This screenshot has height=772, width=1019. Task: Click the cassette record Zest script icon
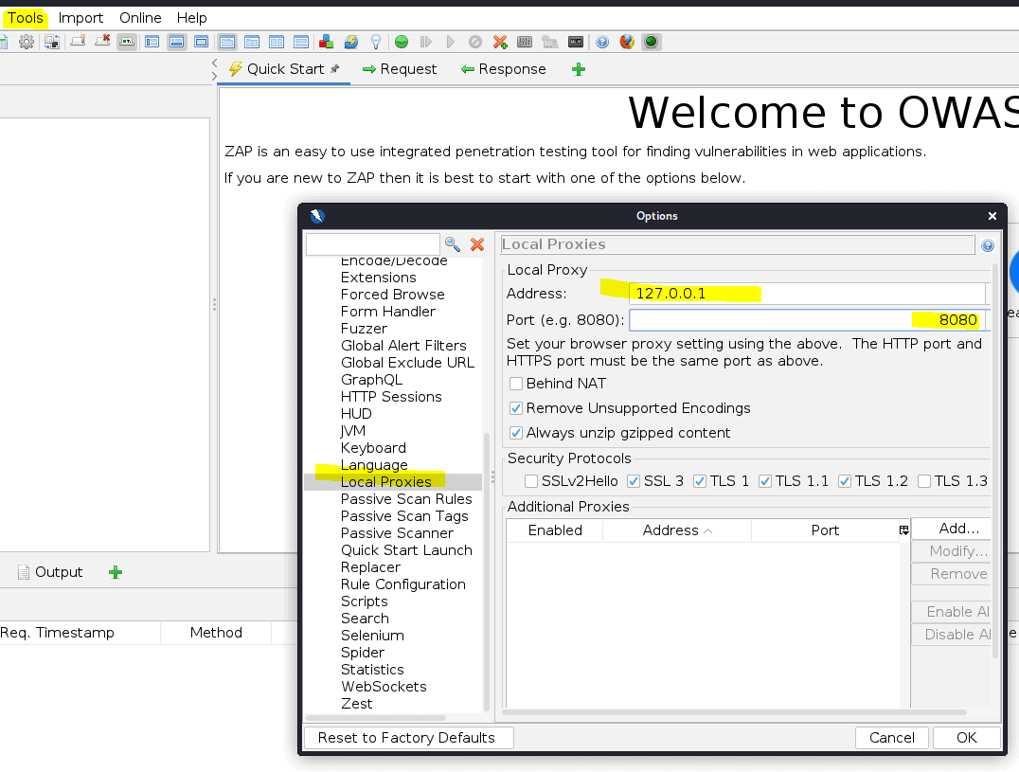pos(576,43)
